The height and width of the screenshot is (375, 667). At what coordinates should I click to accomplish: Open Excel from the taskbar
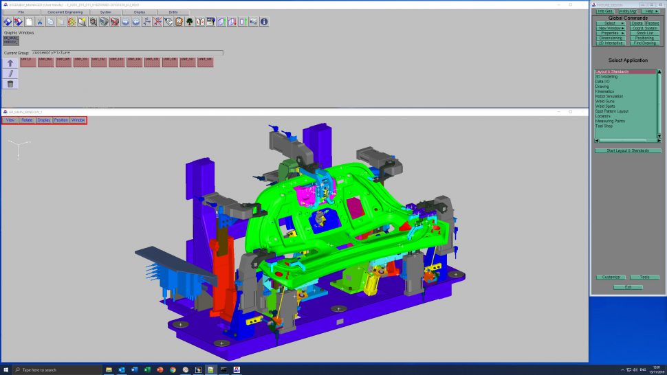(x=147, y=370)
